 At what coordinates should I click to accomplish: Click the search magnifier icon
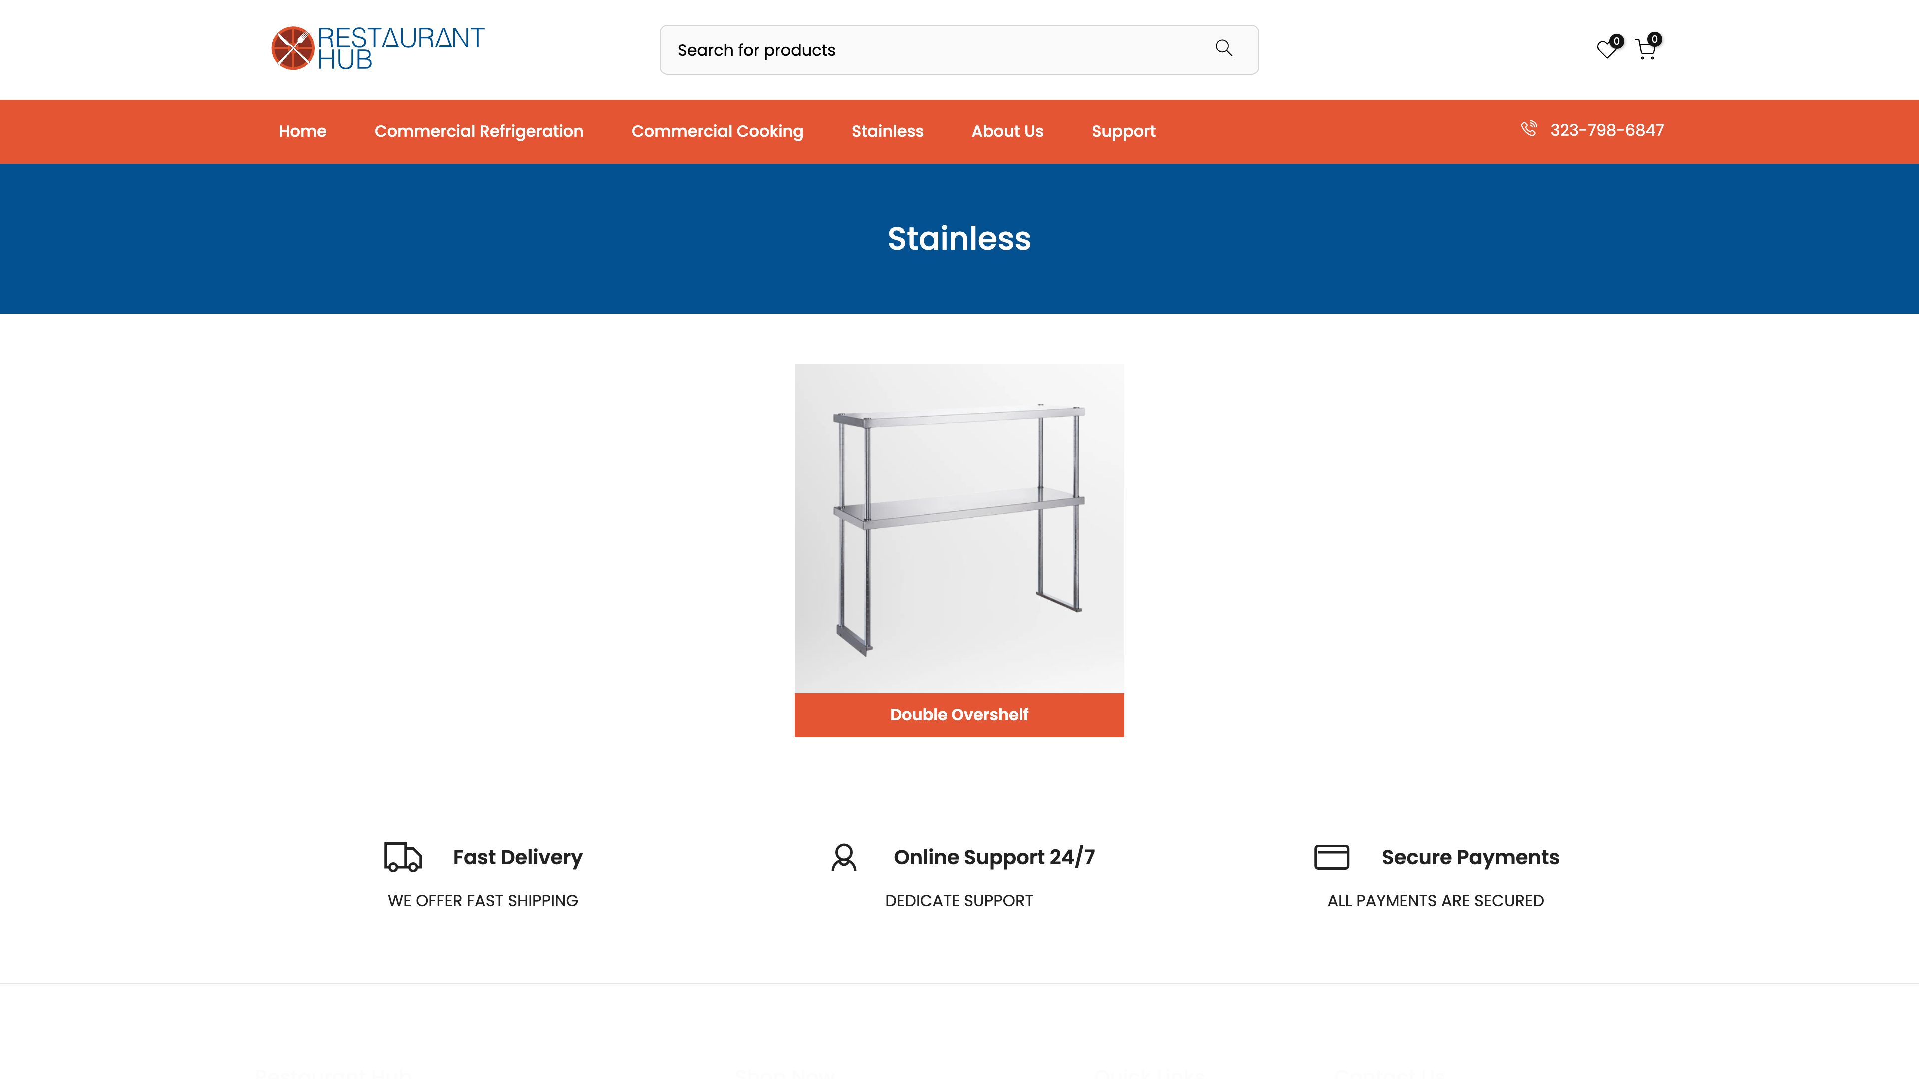[1224, 48]
